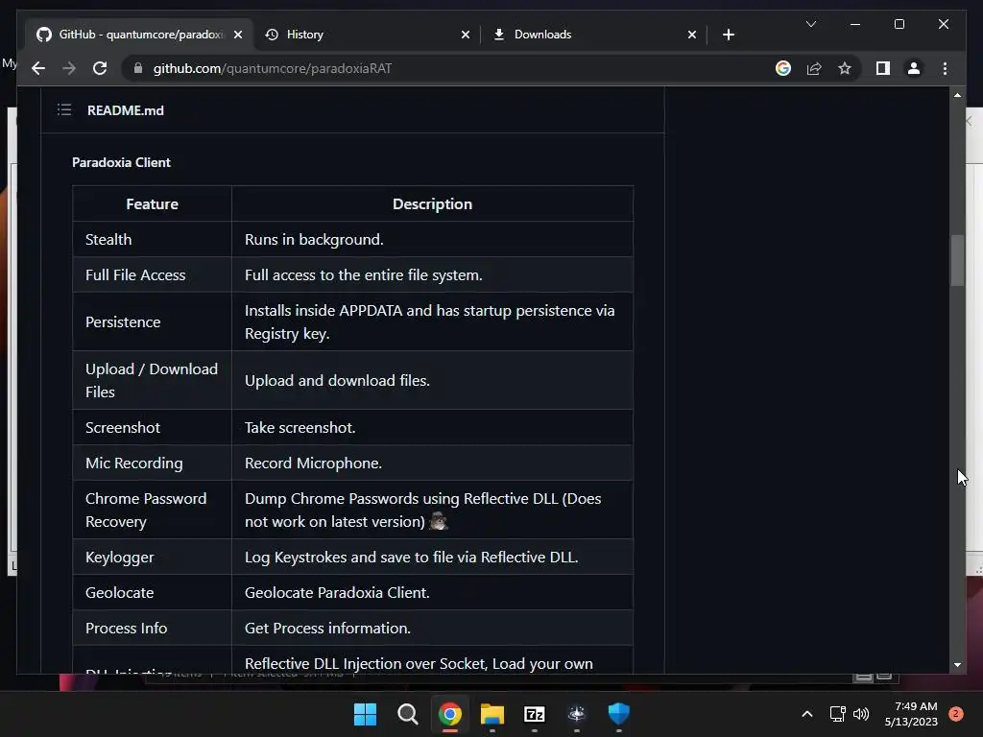The width and height of the screenshot is (983, 737).
Task: Open notification center badge
Action: tap(955, 714)
